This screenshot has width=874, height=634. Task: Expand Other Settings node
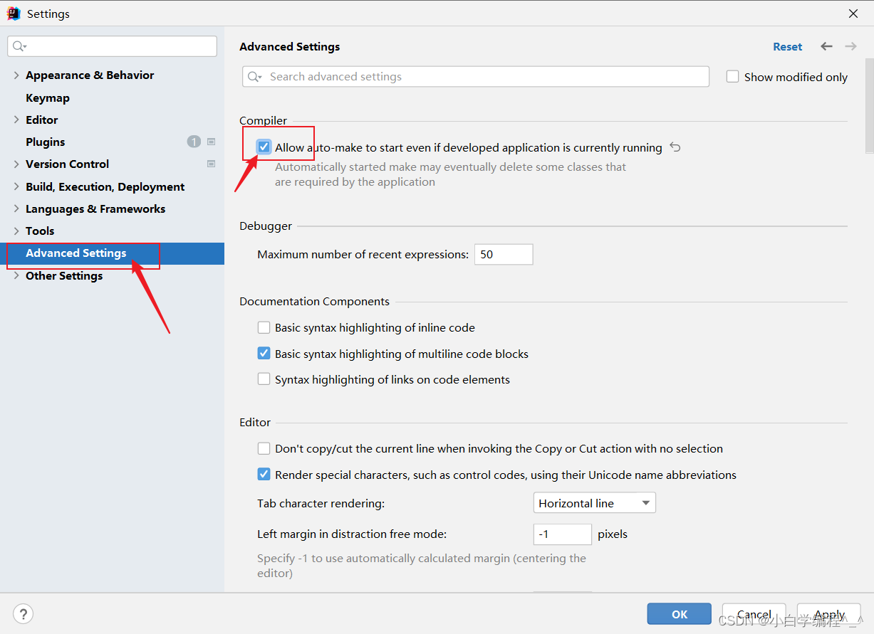pyautogui.click(x=16, y=275)
